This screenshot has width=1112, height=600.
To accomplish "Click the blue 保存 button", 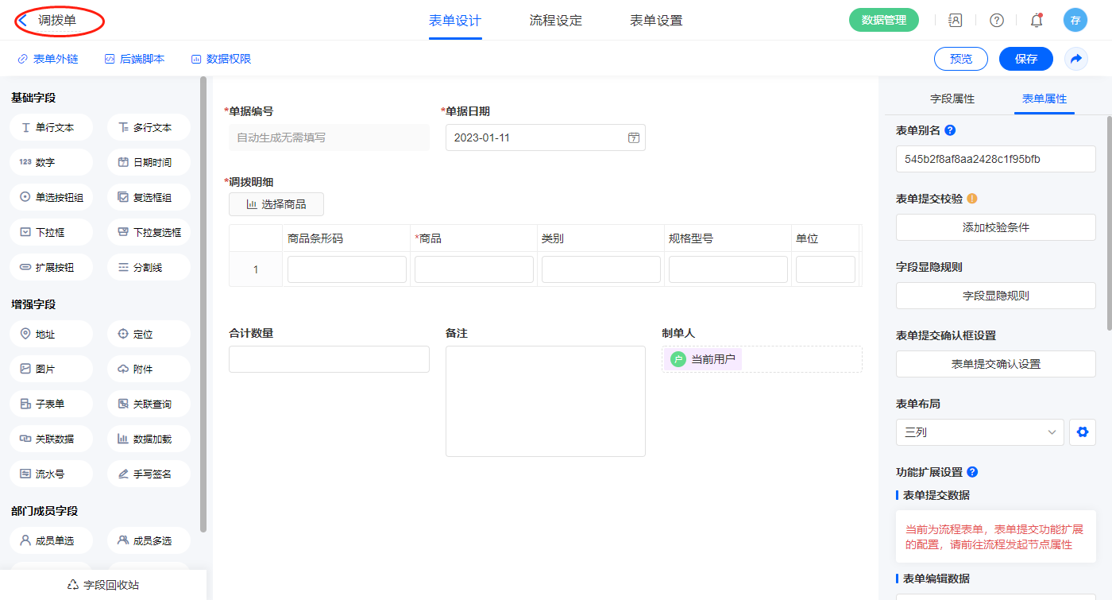I will click(x=1025, y=59).
